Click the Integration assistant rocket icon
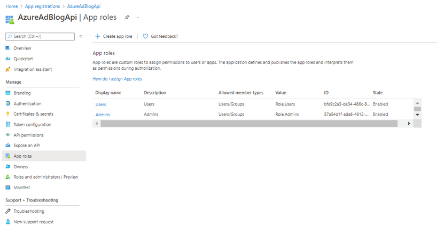437x234 pixels. 8,69
